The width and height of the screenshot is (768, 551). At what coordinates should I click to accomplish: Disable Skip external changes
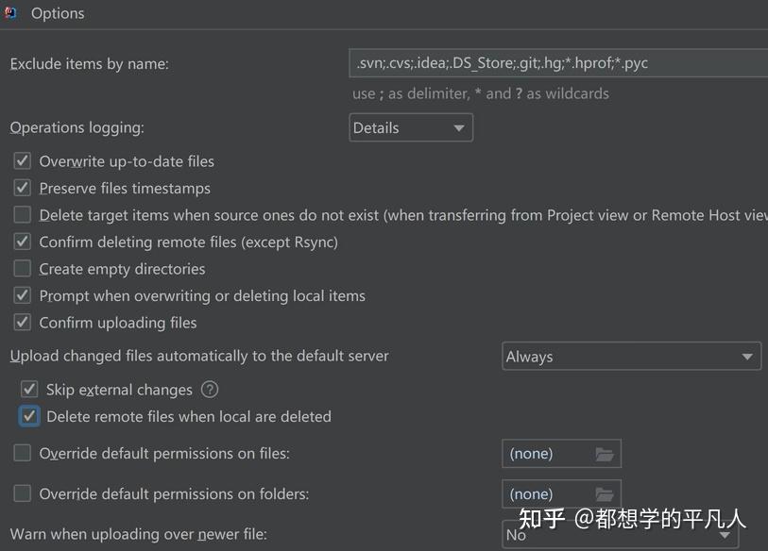29,389
